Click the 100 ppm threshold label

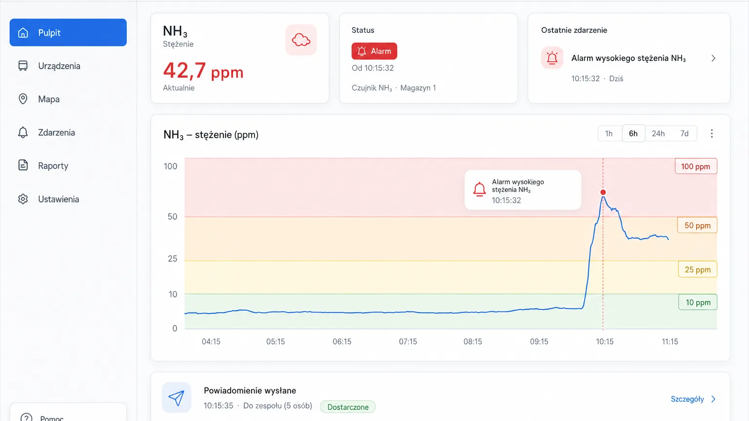click(x=696, y=166)
